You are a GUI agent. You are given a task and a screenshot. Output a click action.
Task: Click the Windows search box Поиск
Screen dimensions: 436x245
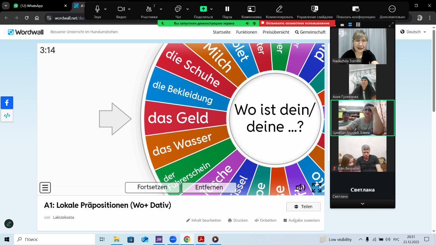click(x=54, y=239)
